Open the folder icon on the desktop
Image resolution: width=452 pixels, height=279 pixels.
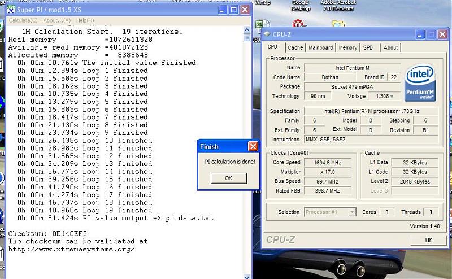[338, 24]
